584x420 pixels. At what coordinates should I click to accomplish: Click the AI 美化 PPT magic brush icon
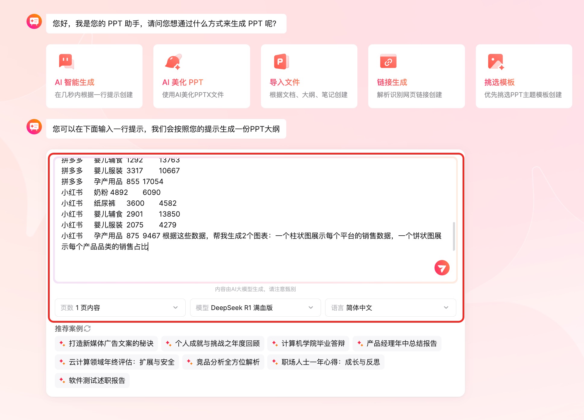tap(173, 61)
